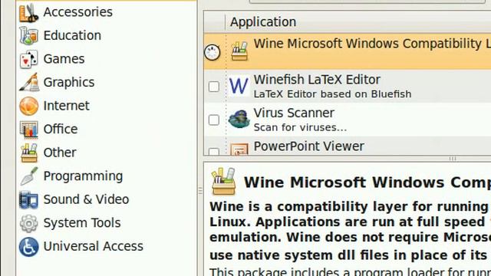Select the Games cards icon
Viewport: 491px width, 276px height.
(x=28, y=59)
